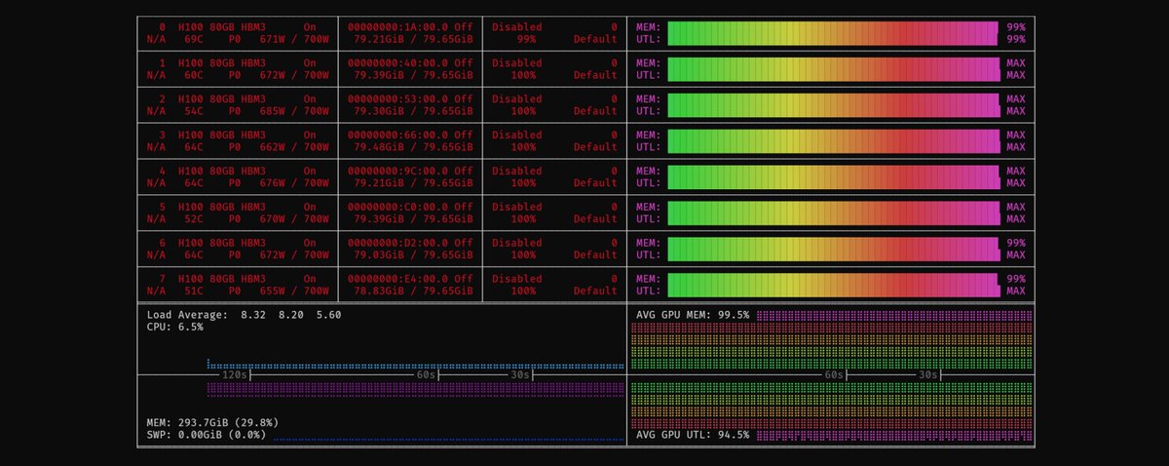
Task: Select memory value 79.48GiB / 79.65GiB
Action: pos(414,147)
